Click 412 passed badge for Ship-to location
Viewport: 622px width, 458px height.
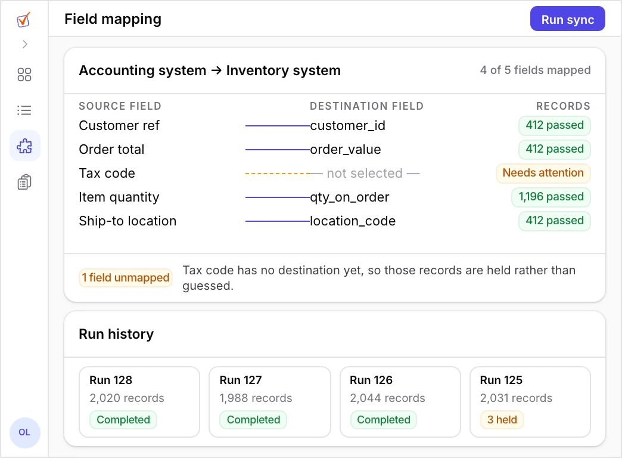[x=555, y=221]
